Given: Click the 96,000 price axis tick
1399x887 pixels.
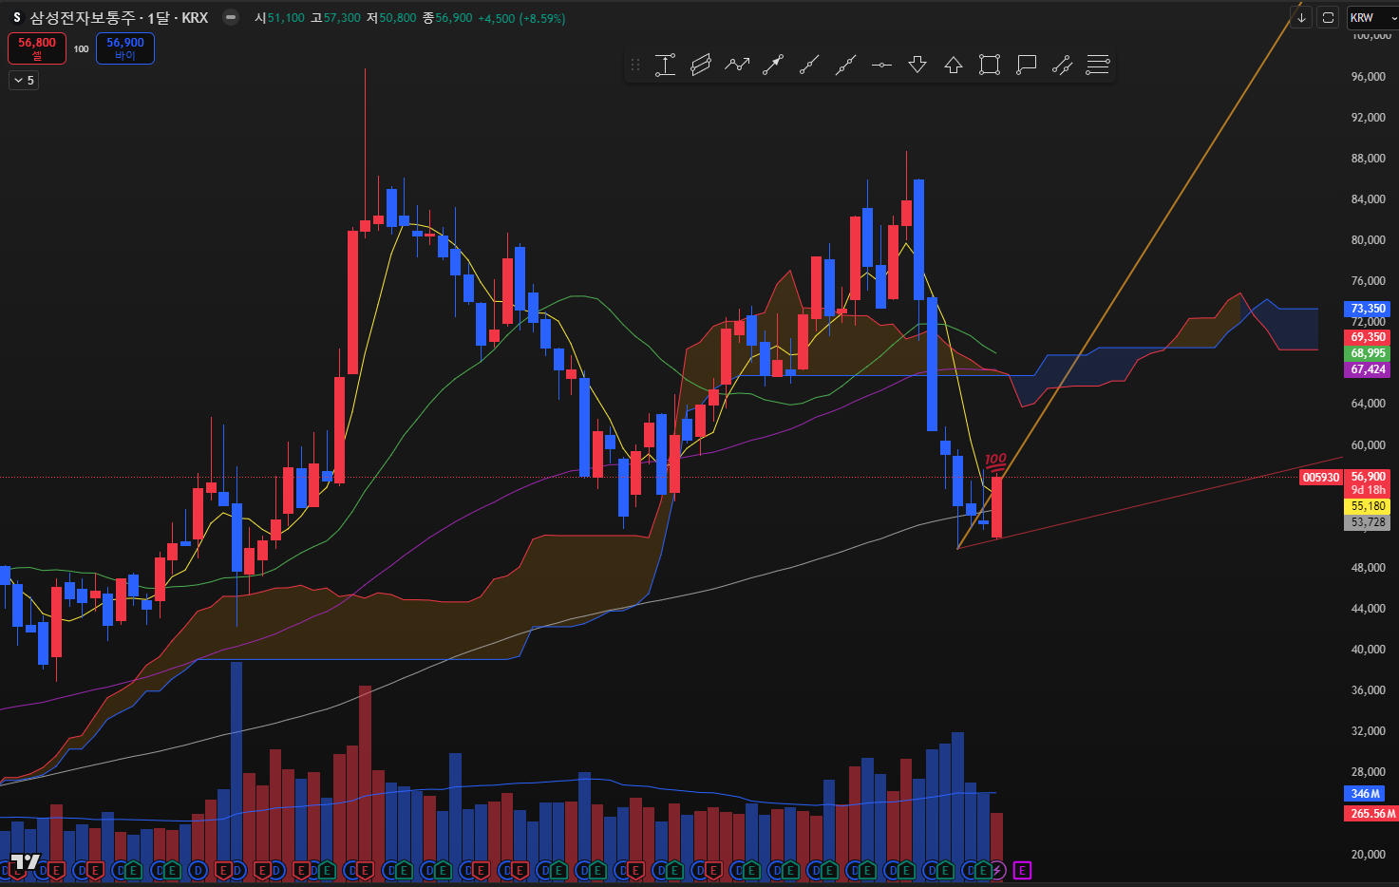Looking at the screenshot, I should click(1369, 76).
